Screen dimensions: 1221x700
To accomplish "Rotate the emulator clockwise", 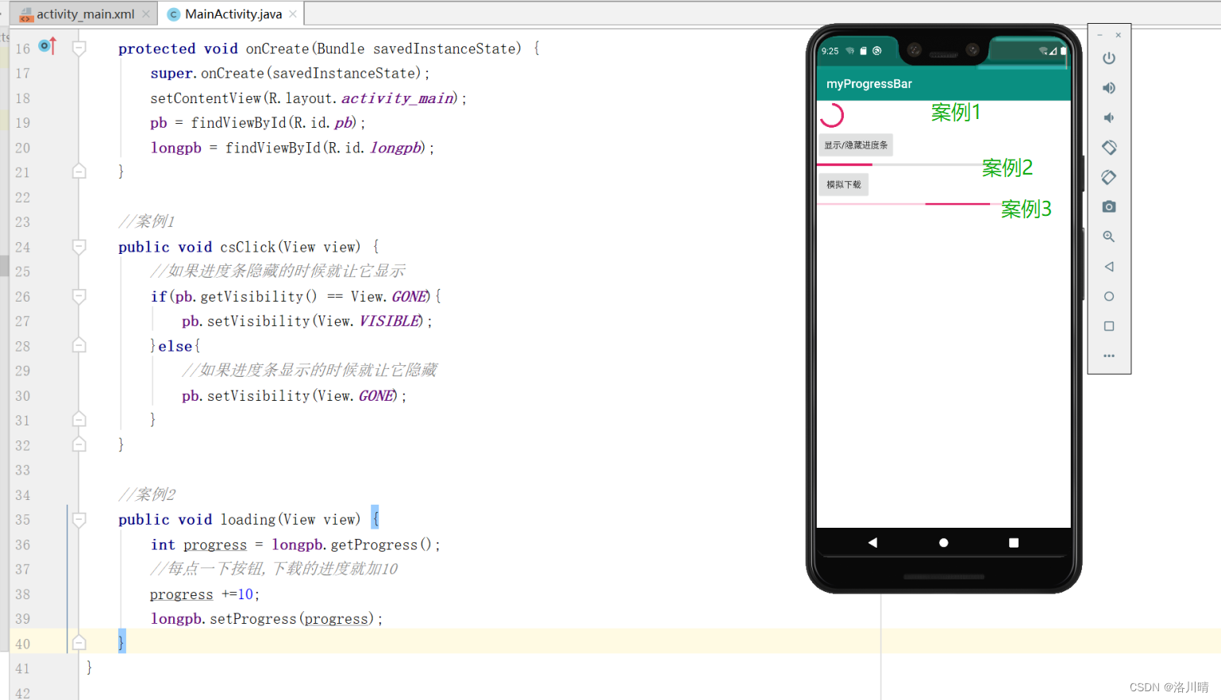I will click(1109, 177).
